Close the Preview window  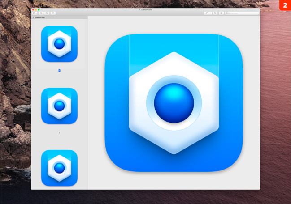(x=33, y=10)
